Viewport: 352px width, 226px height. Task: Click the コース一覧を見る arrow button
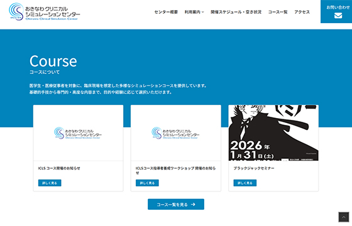[176, 204]
